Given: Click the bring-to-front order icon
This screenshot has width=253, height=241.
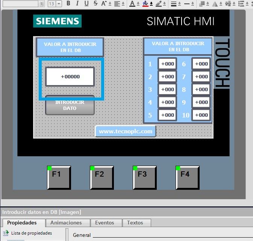Looking at the screenshot, I should tap(202, 4).
